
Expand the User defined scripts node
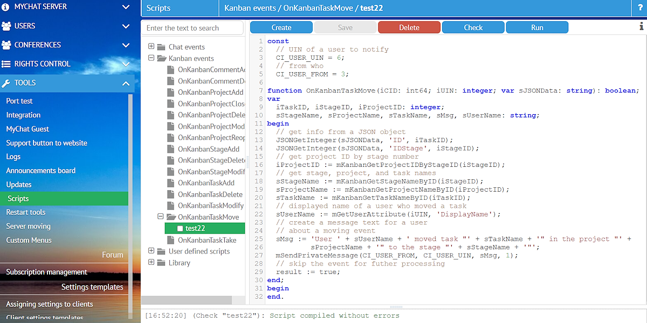tap(152, 251)
